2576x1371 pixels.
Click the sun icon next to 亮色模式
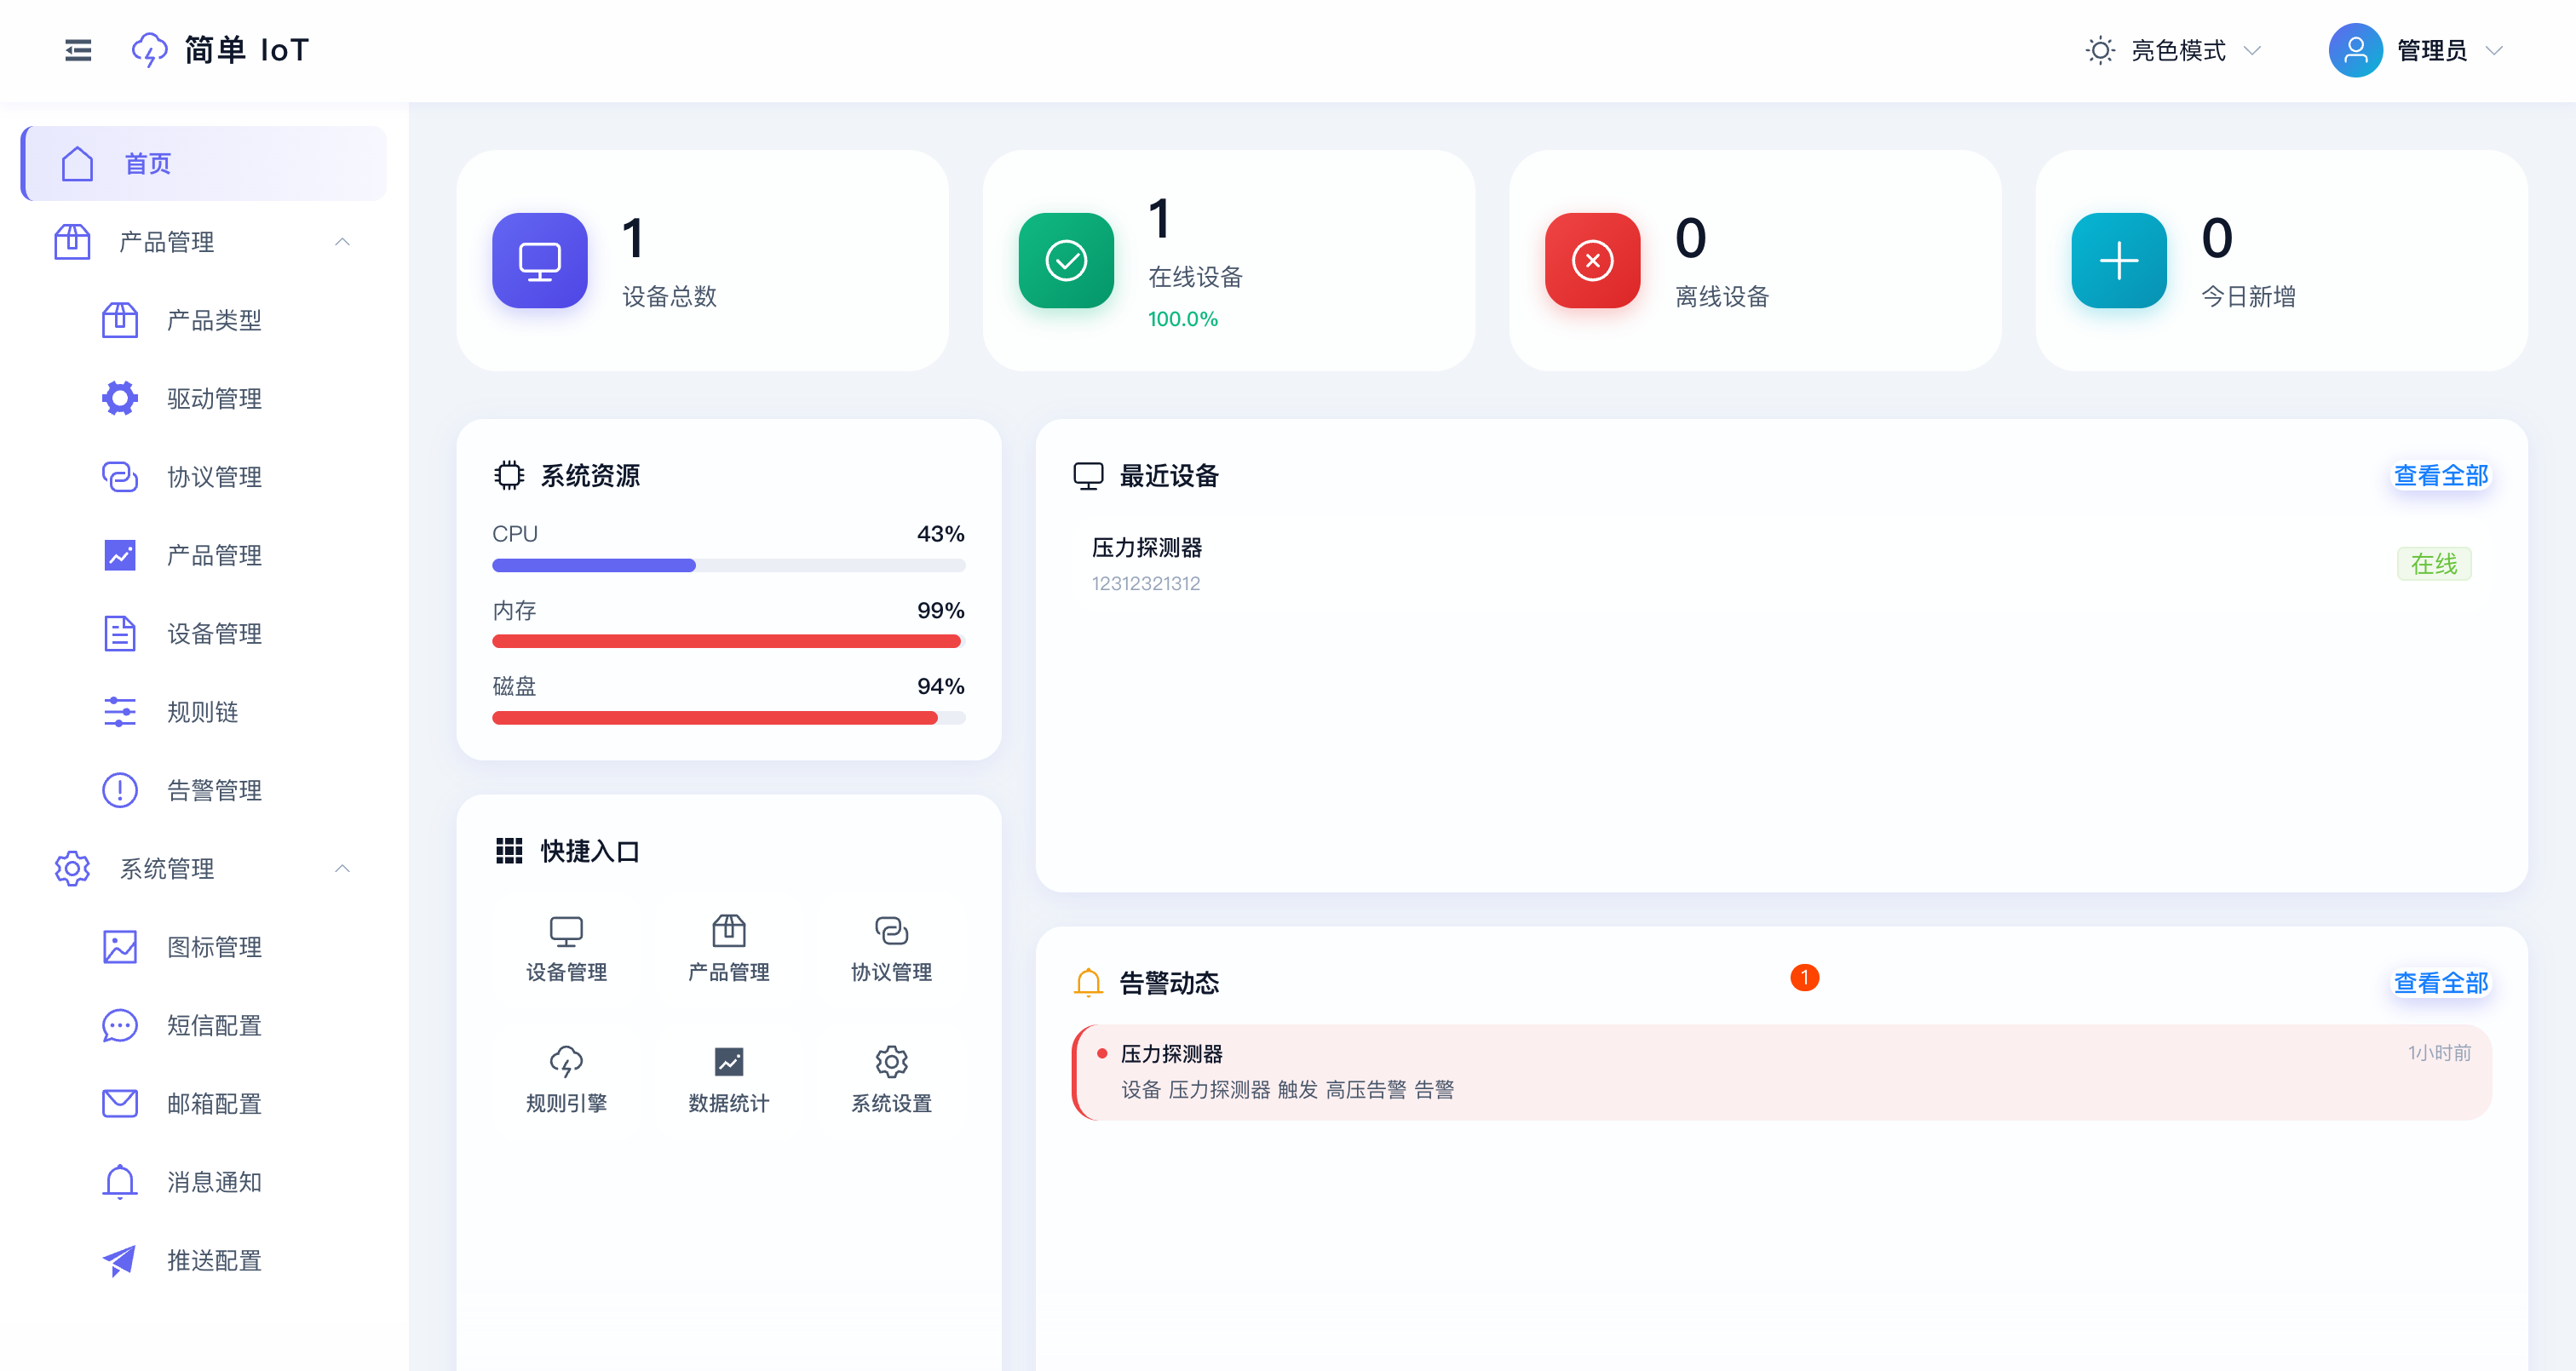tap(2100, 50)
